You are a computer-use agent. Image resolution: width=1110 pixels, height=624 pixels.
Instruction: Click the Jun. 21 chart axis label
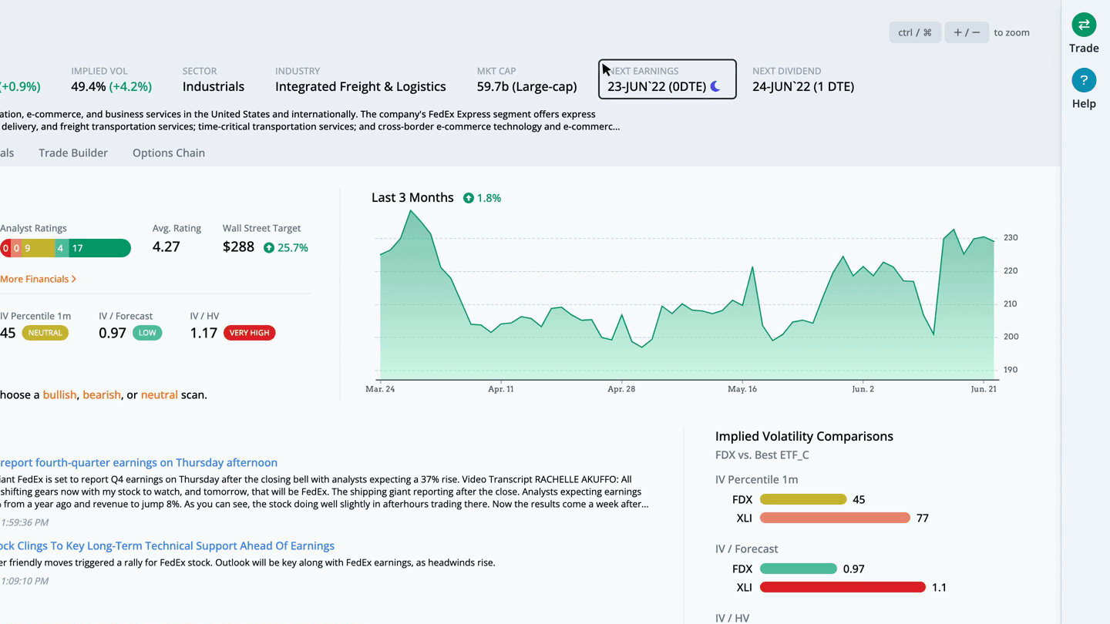[x=984, y=389]
